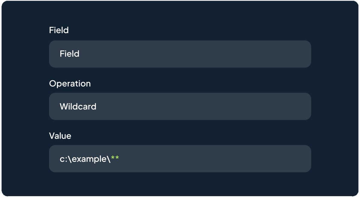The width and height of the screenshot is (360, 198).
Task: Click the "Field" placeholder text inside first box
Action: pyautogui.click(x=69, y=54)
